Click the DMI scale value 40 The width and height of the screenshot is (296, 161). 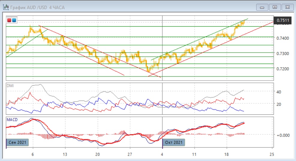(279, 92)
